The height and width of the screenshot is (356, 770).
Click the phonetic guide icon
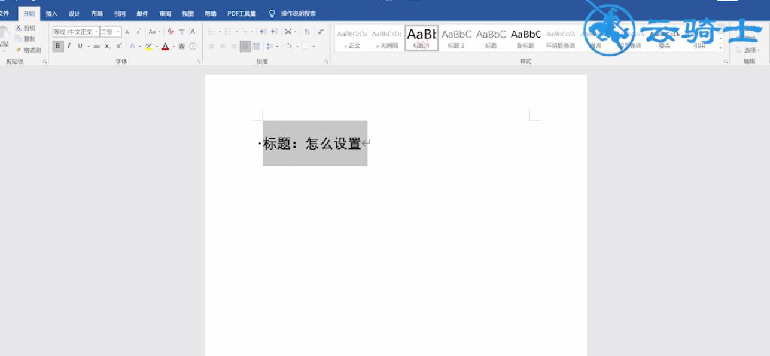click(x=182, y=31)
